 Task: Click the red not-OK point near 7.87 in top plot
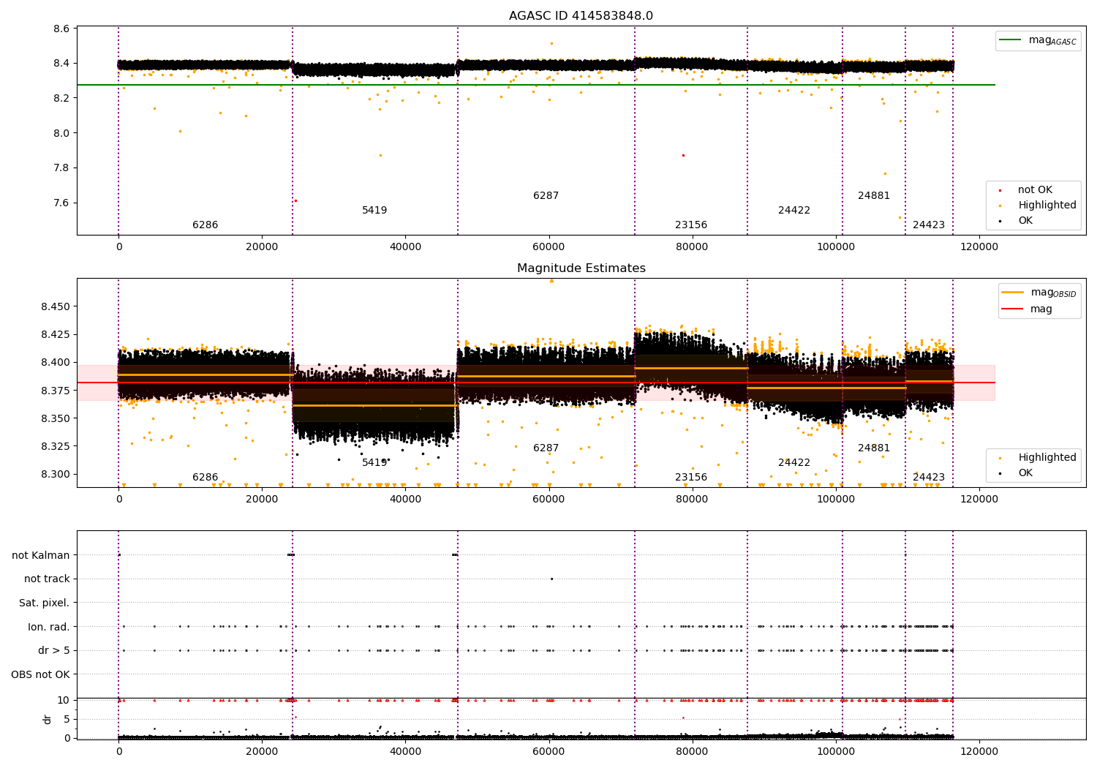(x=683, y=155)
